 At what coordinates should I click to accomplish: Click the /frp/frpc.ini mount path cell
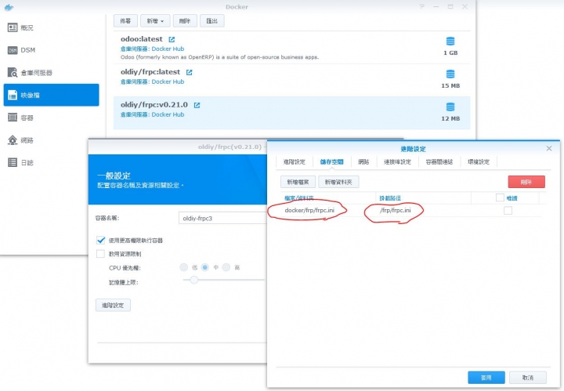pos(396,211)
